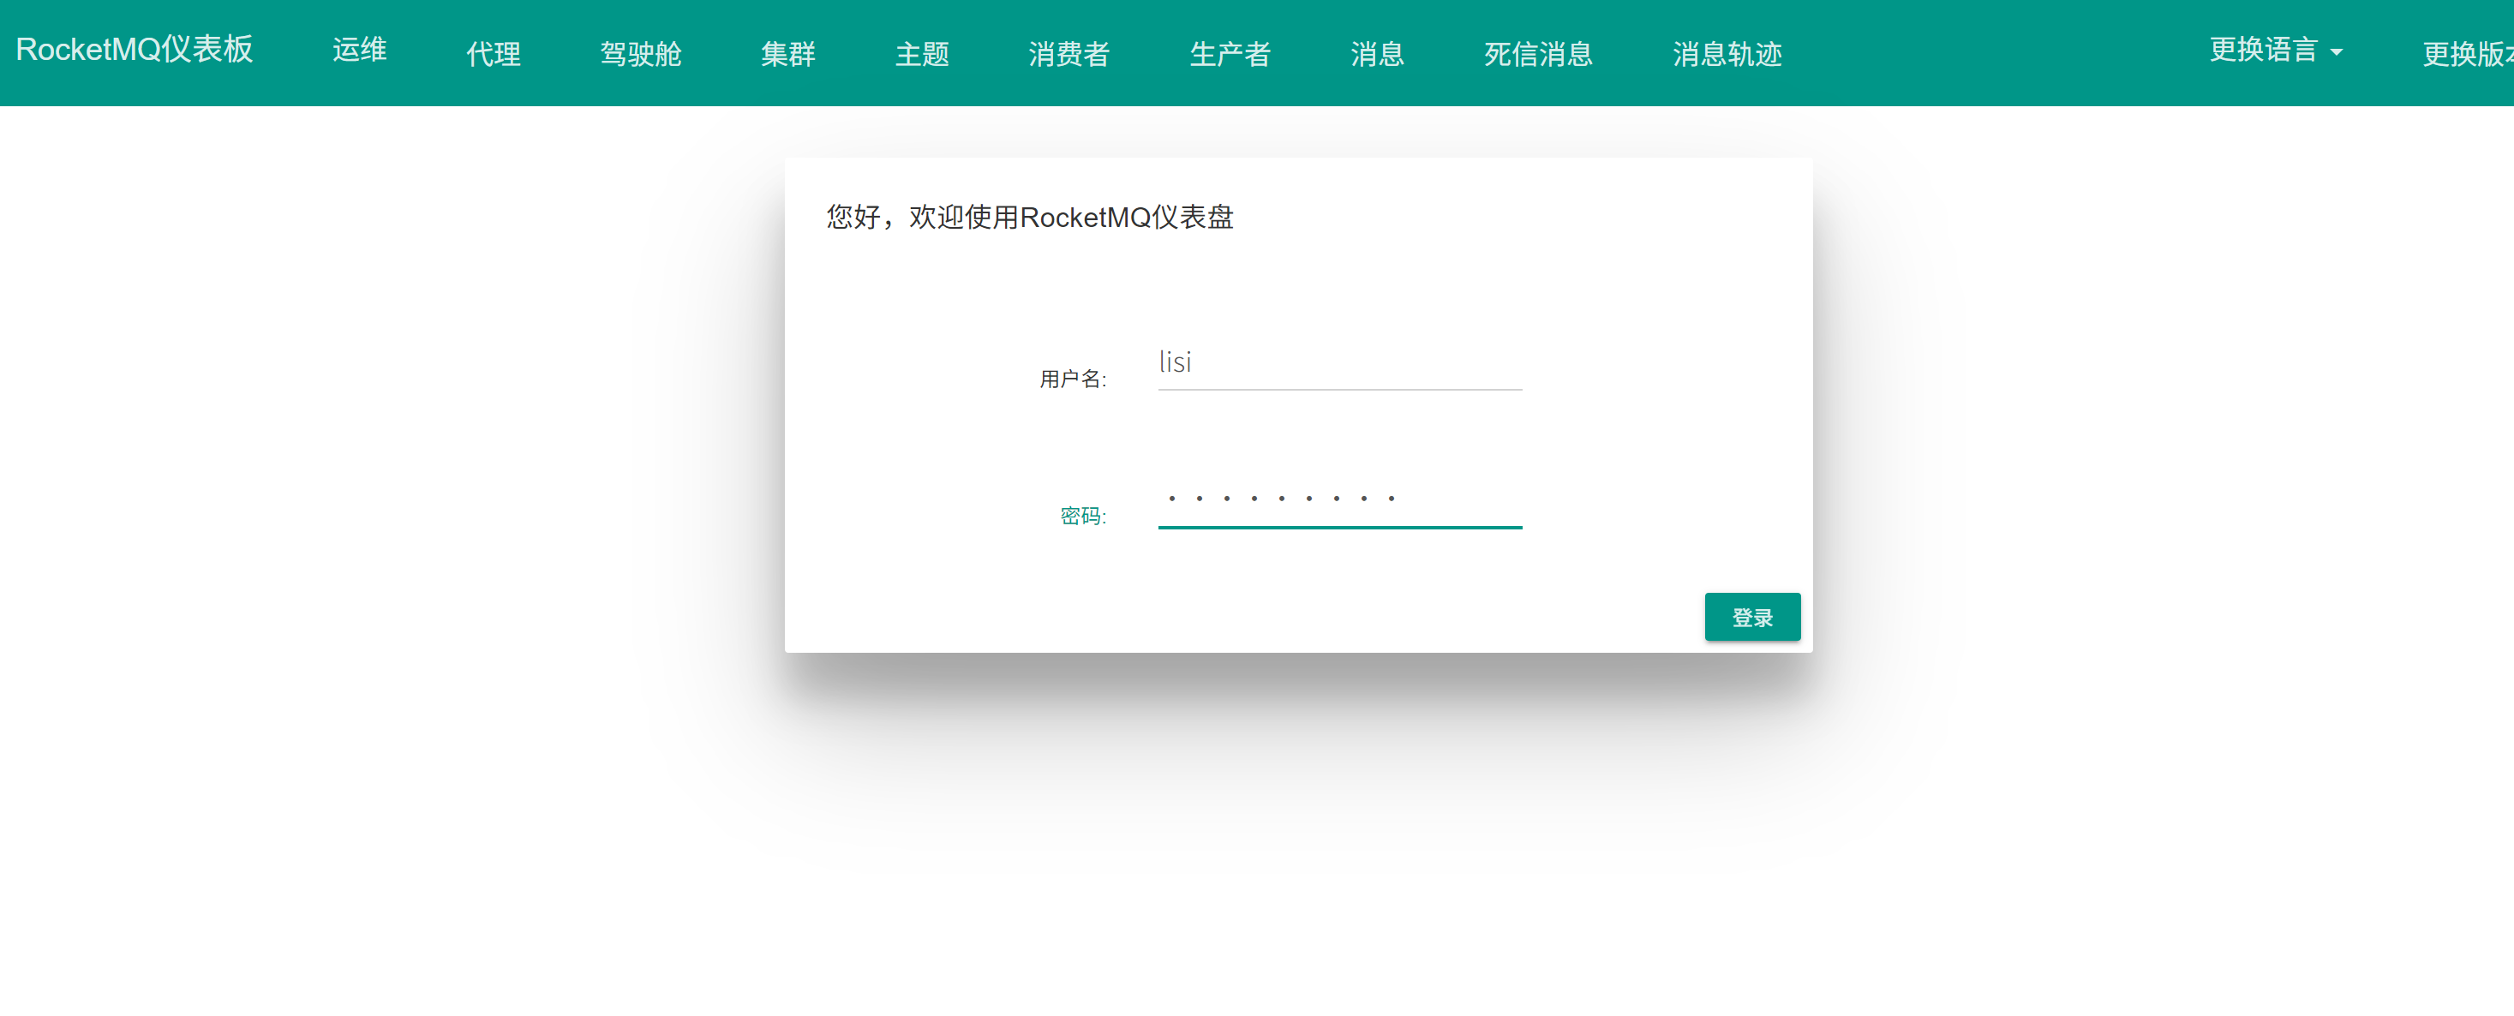The image size is (2514, 1016).
Task: Click the 密码 label text
Action: click(1082, 516)
